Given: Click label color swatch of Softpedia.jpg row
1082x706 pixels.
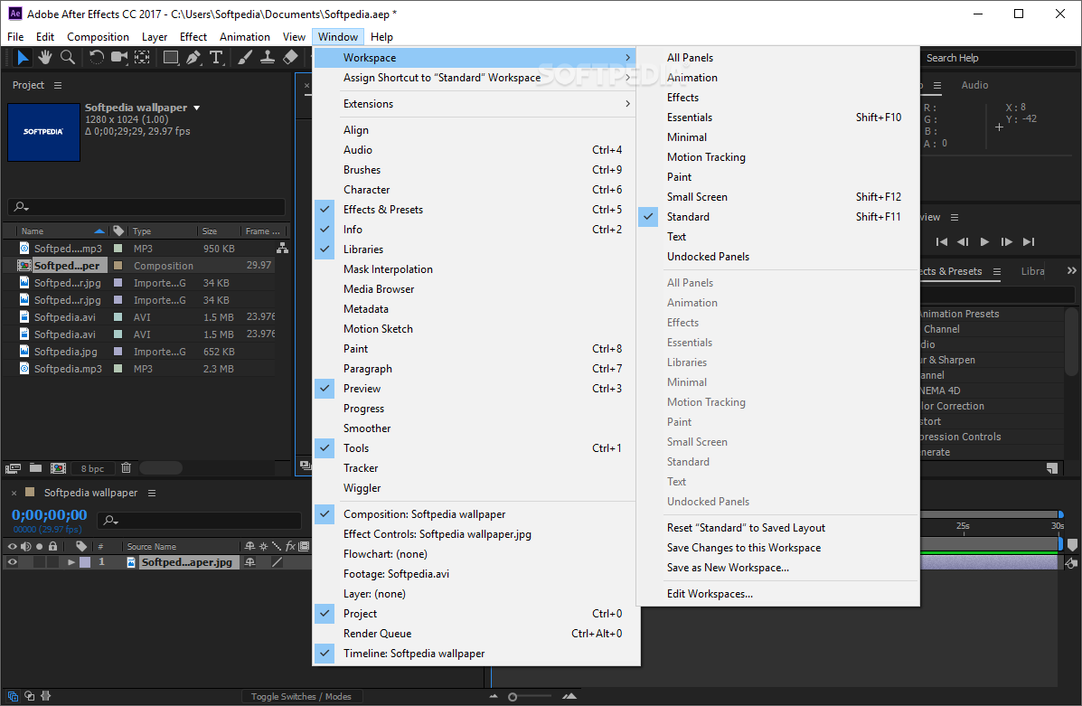Looking at the screenshot, I should pos(118,352).
